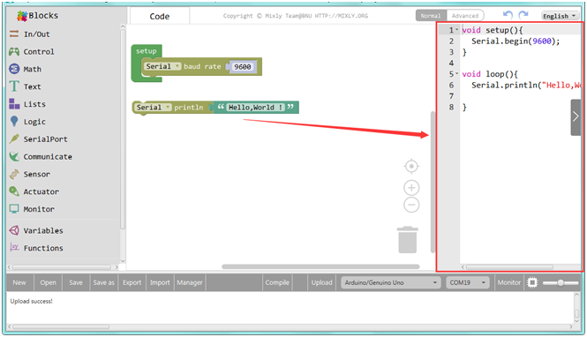Switch to the Code tab
This screenshot has width=587, height=337.
tap(160, 16)
